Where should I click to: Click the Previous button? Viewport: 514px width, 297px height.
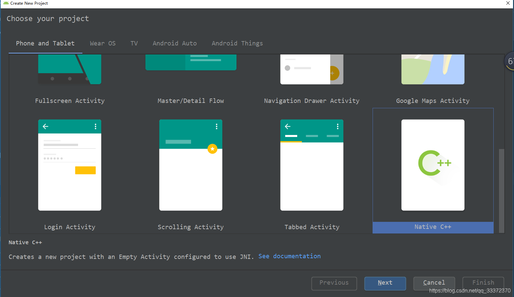click(334, 283)
